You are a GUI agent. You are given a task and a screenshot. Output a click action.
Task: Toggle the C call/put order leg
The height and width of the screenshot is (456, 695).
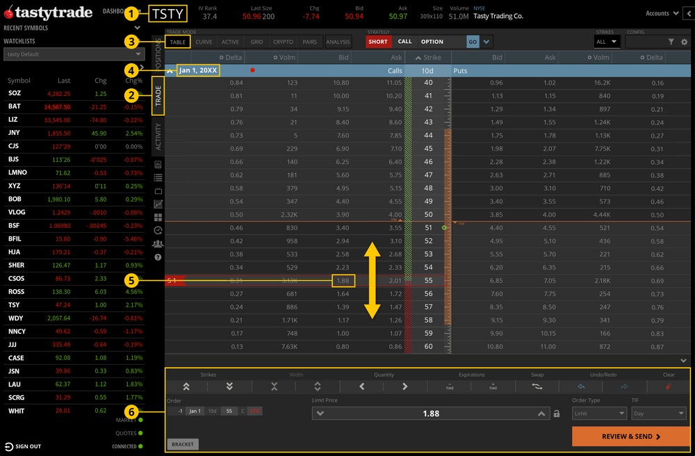coord(243,411)
